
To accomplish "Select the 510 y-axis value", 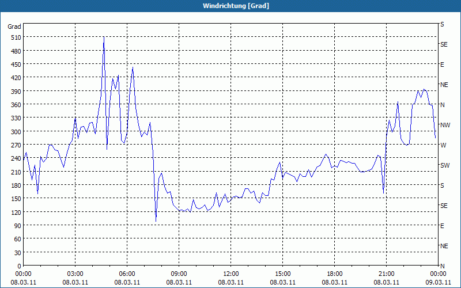I will click(x=16, y=37).
